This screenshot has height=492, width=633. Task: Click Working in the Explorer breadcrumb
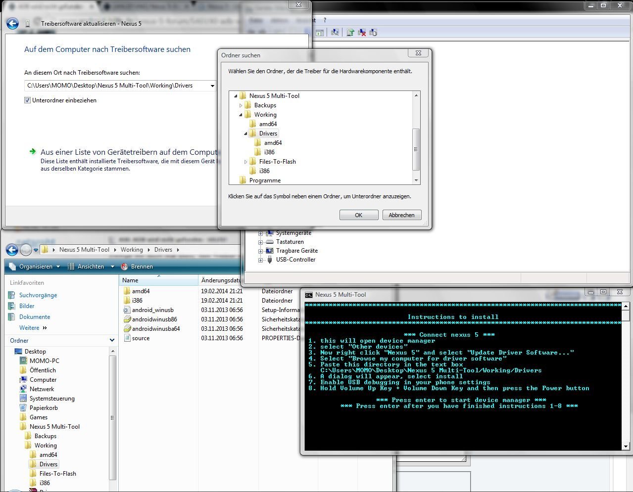132,250
